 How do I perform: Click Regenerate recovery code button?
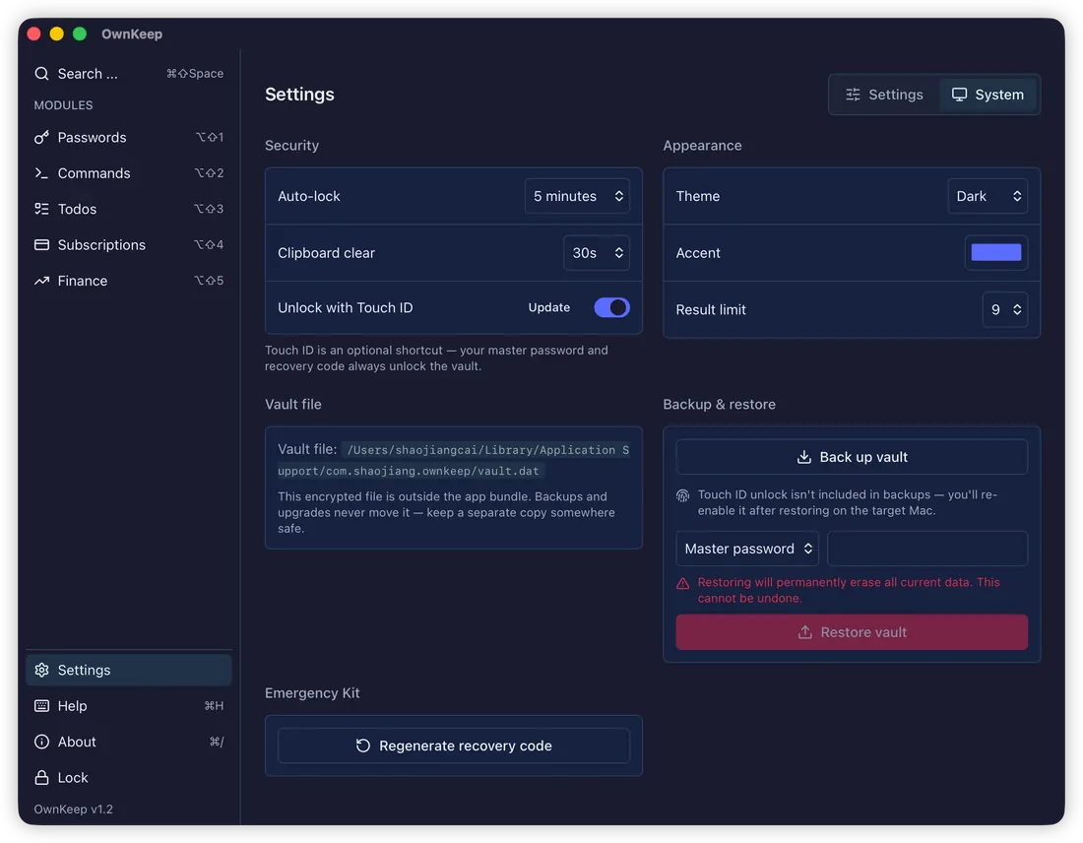tap(454, 746)
